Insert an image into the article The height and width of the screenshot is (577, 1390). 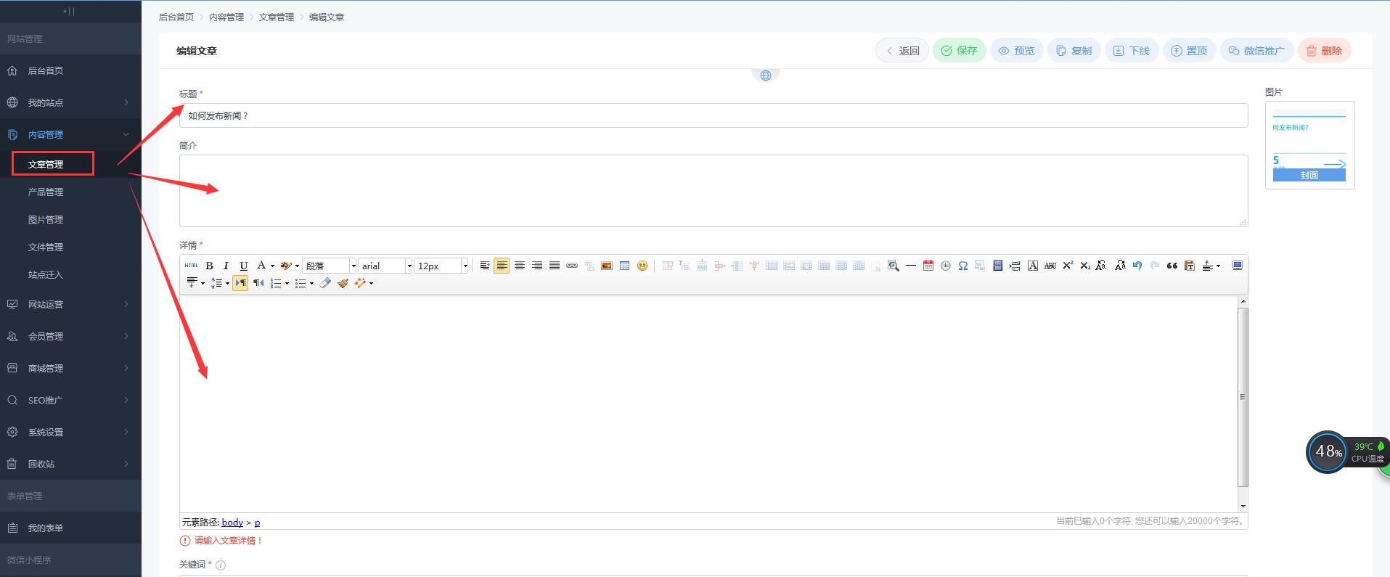[607, 266]
